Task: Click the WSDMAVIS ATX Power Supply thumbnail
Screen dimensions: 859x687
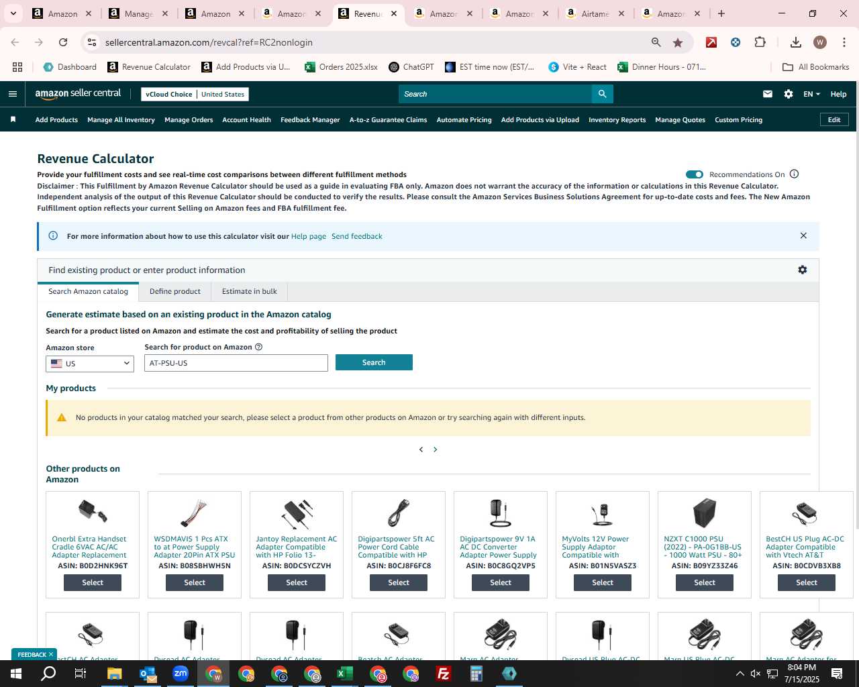Action: (x=195, y=513)
